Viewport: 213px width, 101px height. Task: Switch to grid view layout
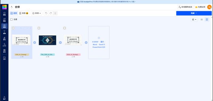click(x=207, y=19)
